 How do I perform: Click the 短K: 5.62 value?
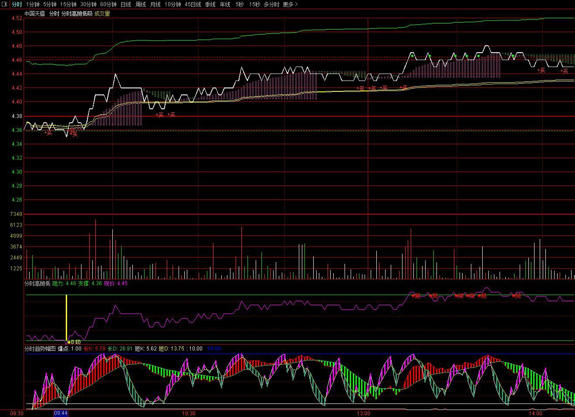point(145,349)
